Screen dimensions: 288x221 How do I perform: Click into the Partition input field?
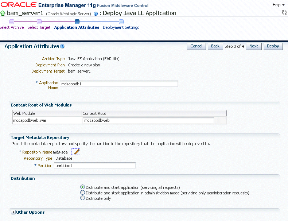95,166
